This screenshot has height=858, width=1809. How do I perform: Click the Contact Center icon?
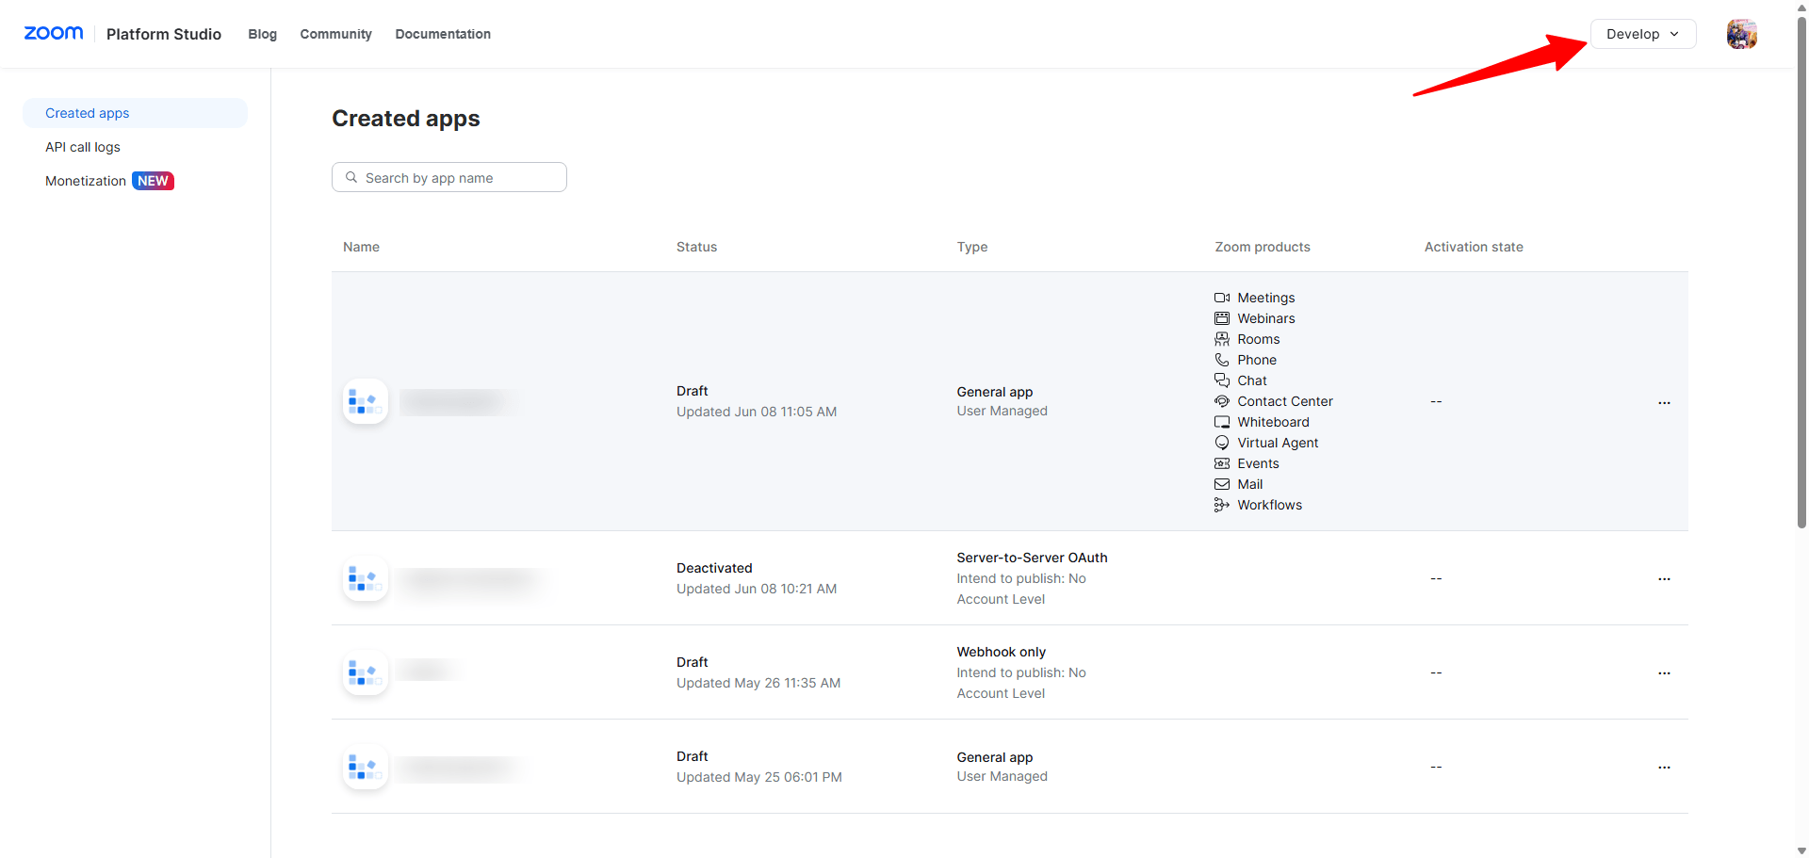tap(1222, 401)
